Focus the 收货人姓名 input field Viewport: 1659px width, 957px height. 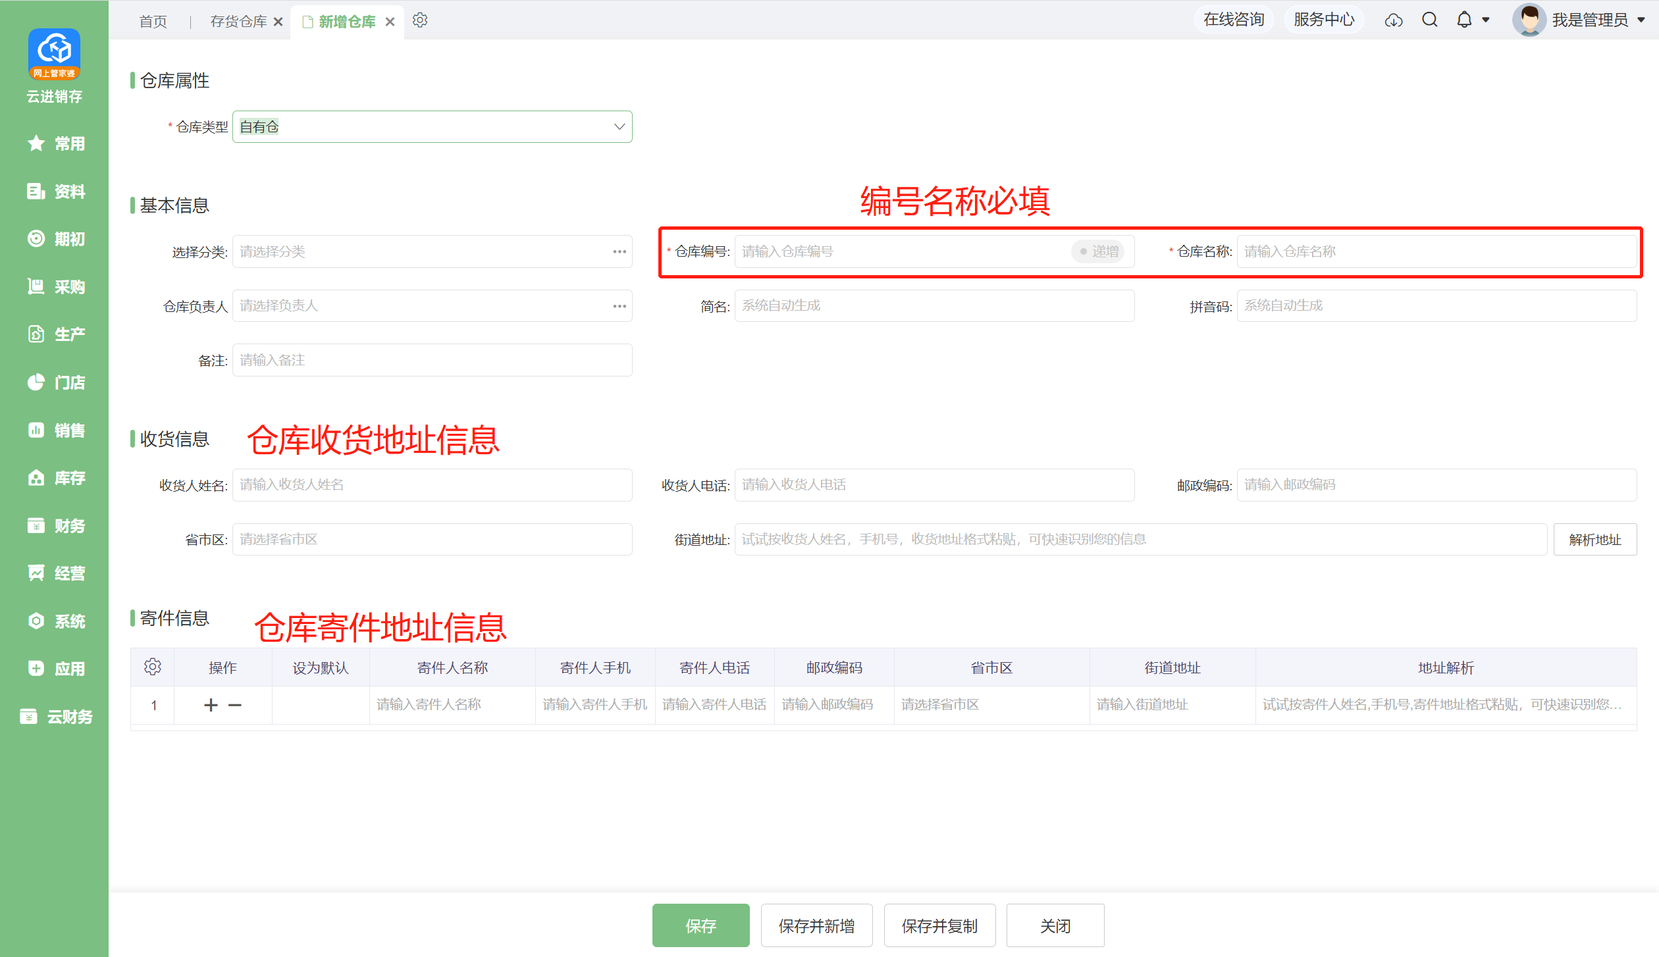(x=433, y=485)
